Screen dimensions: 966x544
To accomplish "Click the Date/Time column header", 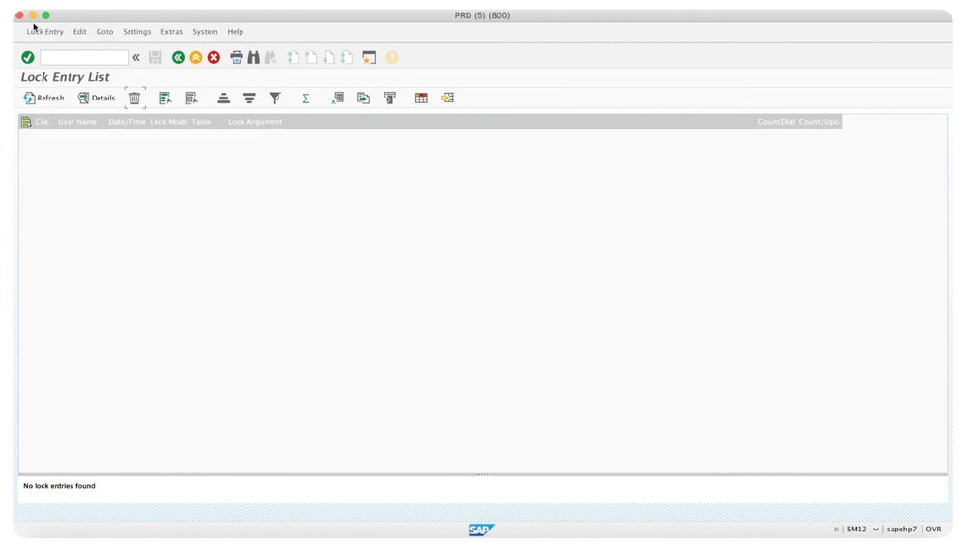I will tap(127, 122).
